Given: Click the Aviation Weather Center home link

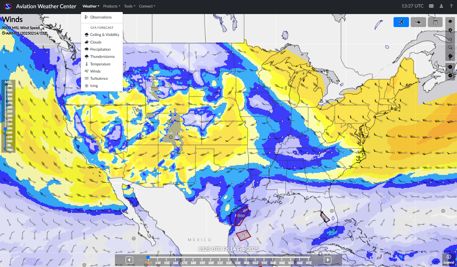Looking at the screenshot, I should (46, 6).
